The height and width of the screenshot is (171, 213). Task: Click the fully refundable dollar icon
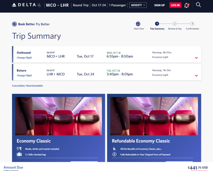[114, 154]
